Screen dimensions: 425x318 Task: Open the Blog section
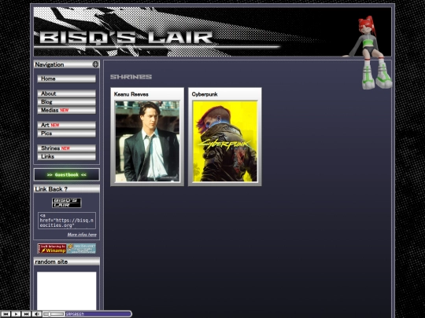66,102
